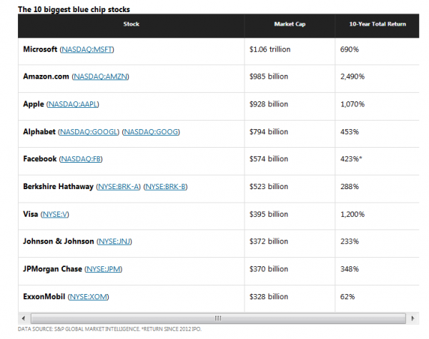Image resolution: width=429 pixels, height=339 pixels.
Task: Click the 690% return value
Action: click(x=350, y=49)
